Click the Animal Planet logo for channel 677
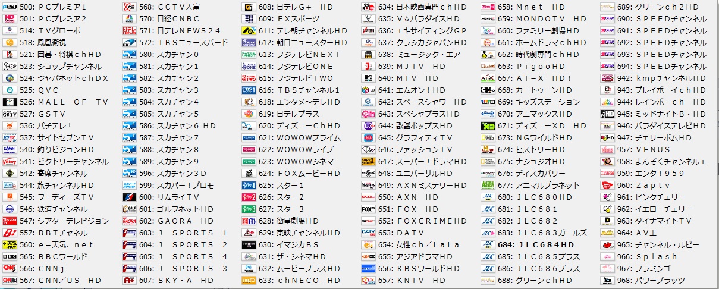Viewport: 719px width, 289px height. coord(488,185)
